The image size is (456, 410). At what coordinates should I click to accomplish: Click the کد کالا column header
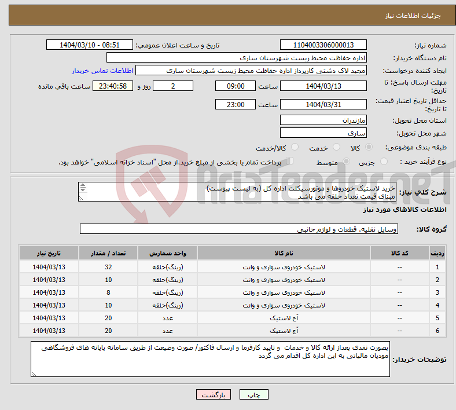pos(400,253)
